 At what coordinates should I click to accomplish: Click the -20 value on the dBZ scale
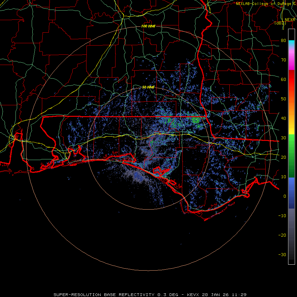(282, 235)
